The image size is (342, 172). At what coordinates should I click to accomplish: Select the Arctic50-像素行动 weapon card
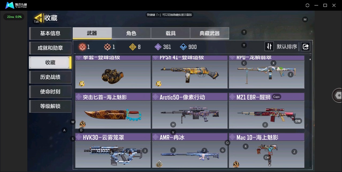190,111
